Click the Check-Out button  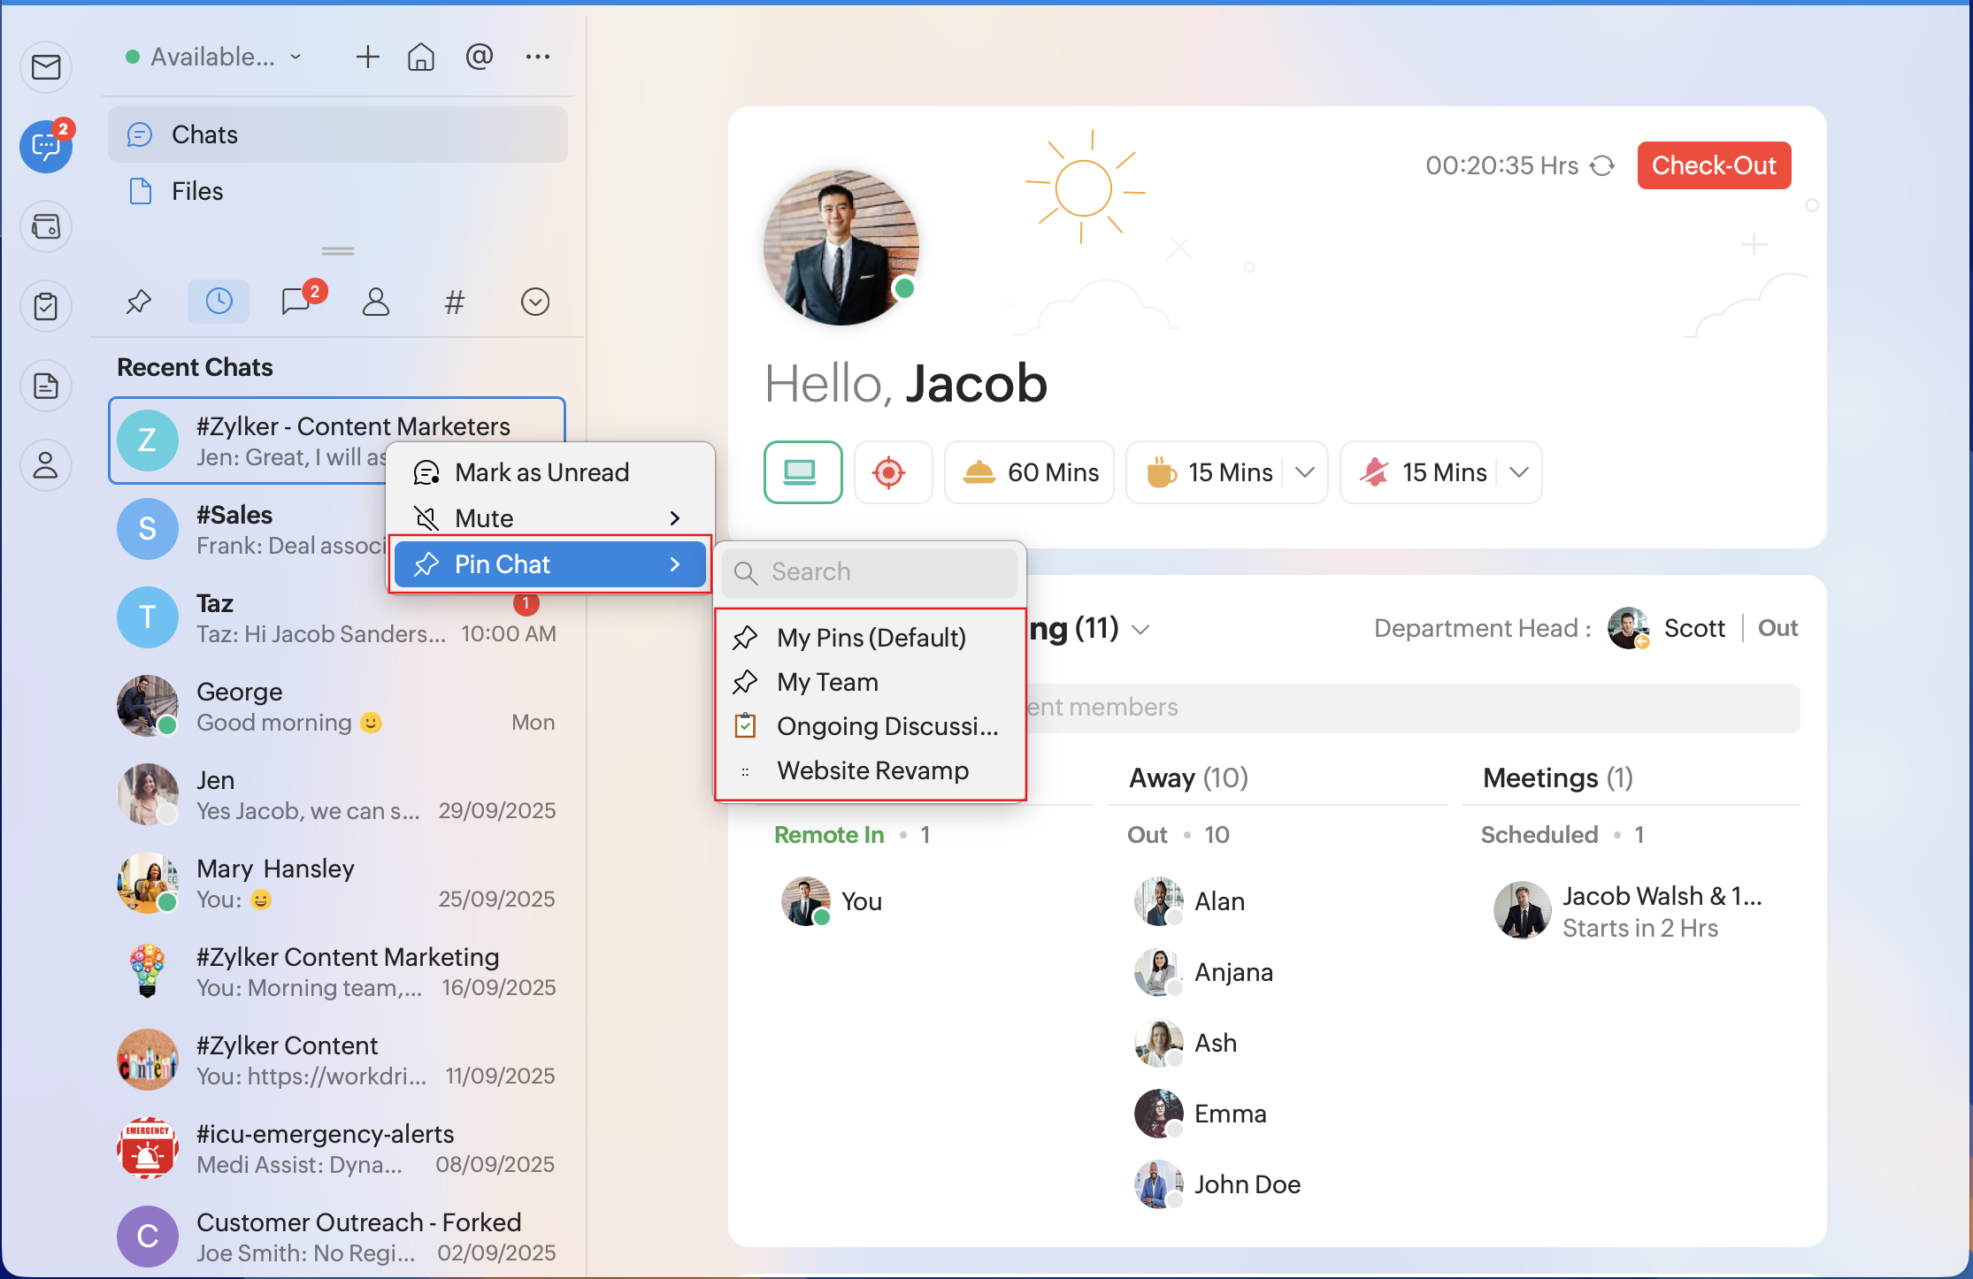tap(1713, 165)
